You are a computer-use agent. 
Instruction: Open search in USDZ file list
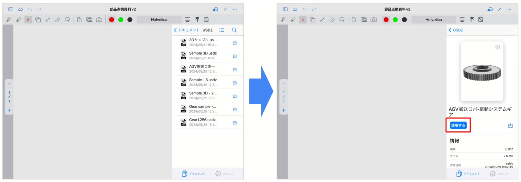[234, 30]
